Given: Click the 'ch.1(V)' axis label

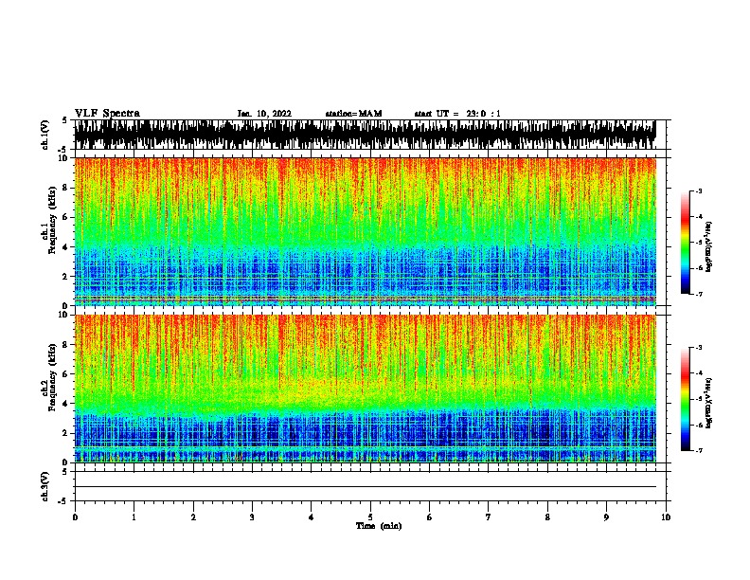Looking at the screenshot, I should tap(45, 135).
